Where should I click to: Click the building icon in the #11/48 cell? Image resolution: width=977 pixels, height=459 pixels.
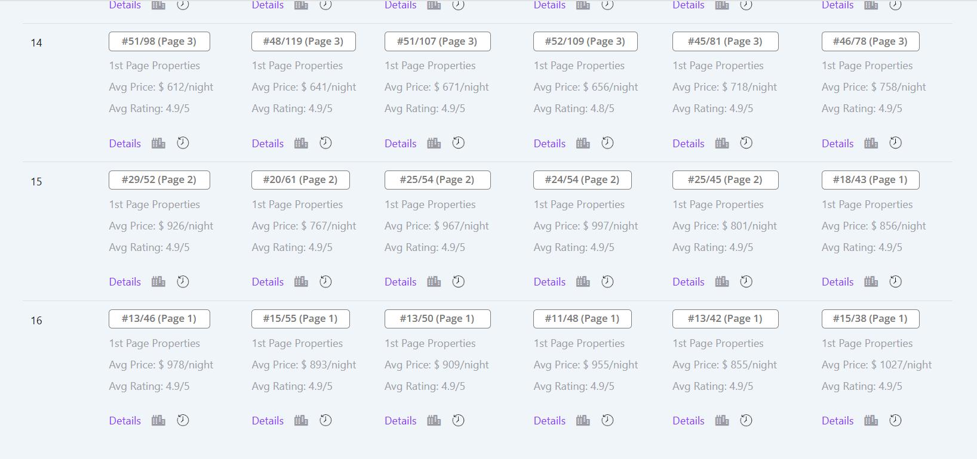(x=583, y=420)
